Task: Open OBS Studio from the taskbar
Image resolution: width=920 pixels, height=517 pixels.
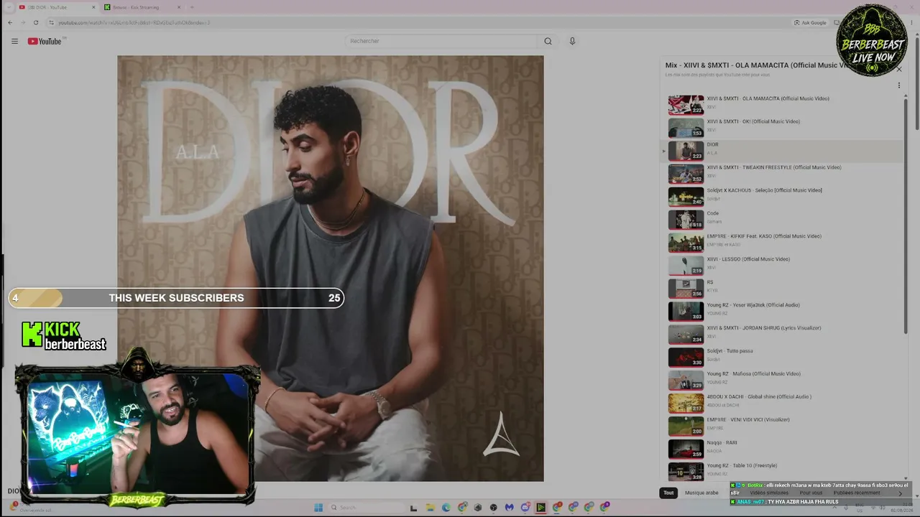Action: [493, 508]
